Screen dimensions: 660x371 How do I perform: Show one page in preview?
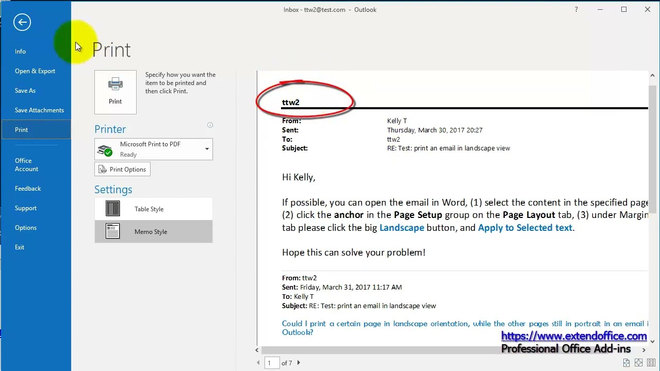639,363
